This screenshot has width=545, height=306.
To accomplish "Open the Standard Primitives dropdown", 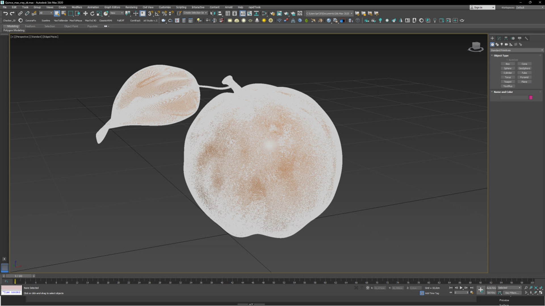I will tap(517, 50).
